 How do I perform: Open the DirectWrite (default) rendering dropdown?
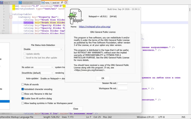(x=37, y=73)
